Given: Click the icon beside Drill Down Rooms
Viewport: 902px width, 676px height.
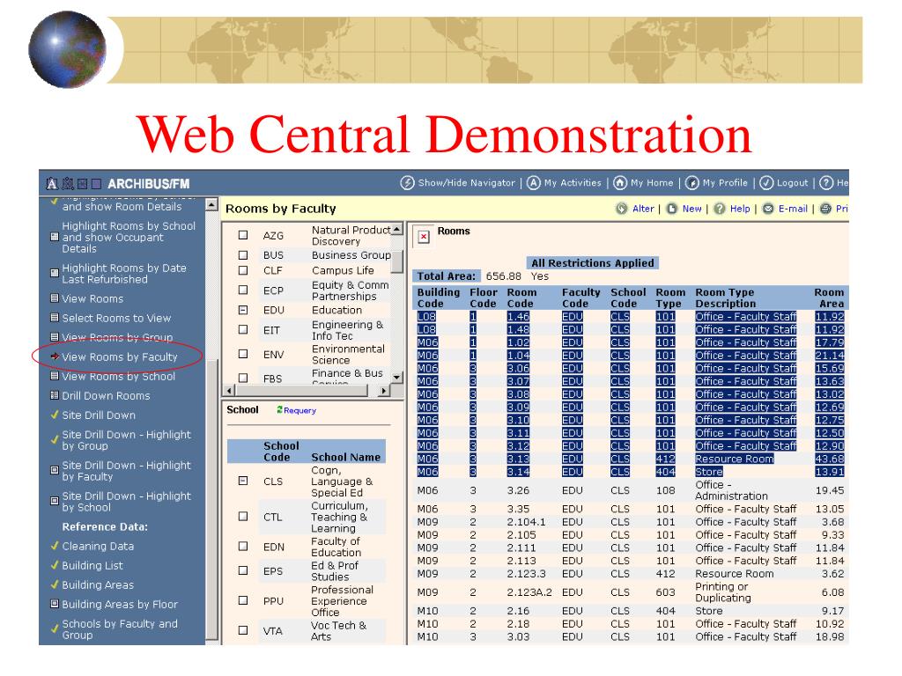Looking at the screenshot, I should pos(55,395).
